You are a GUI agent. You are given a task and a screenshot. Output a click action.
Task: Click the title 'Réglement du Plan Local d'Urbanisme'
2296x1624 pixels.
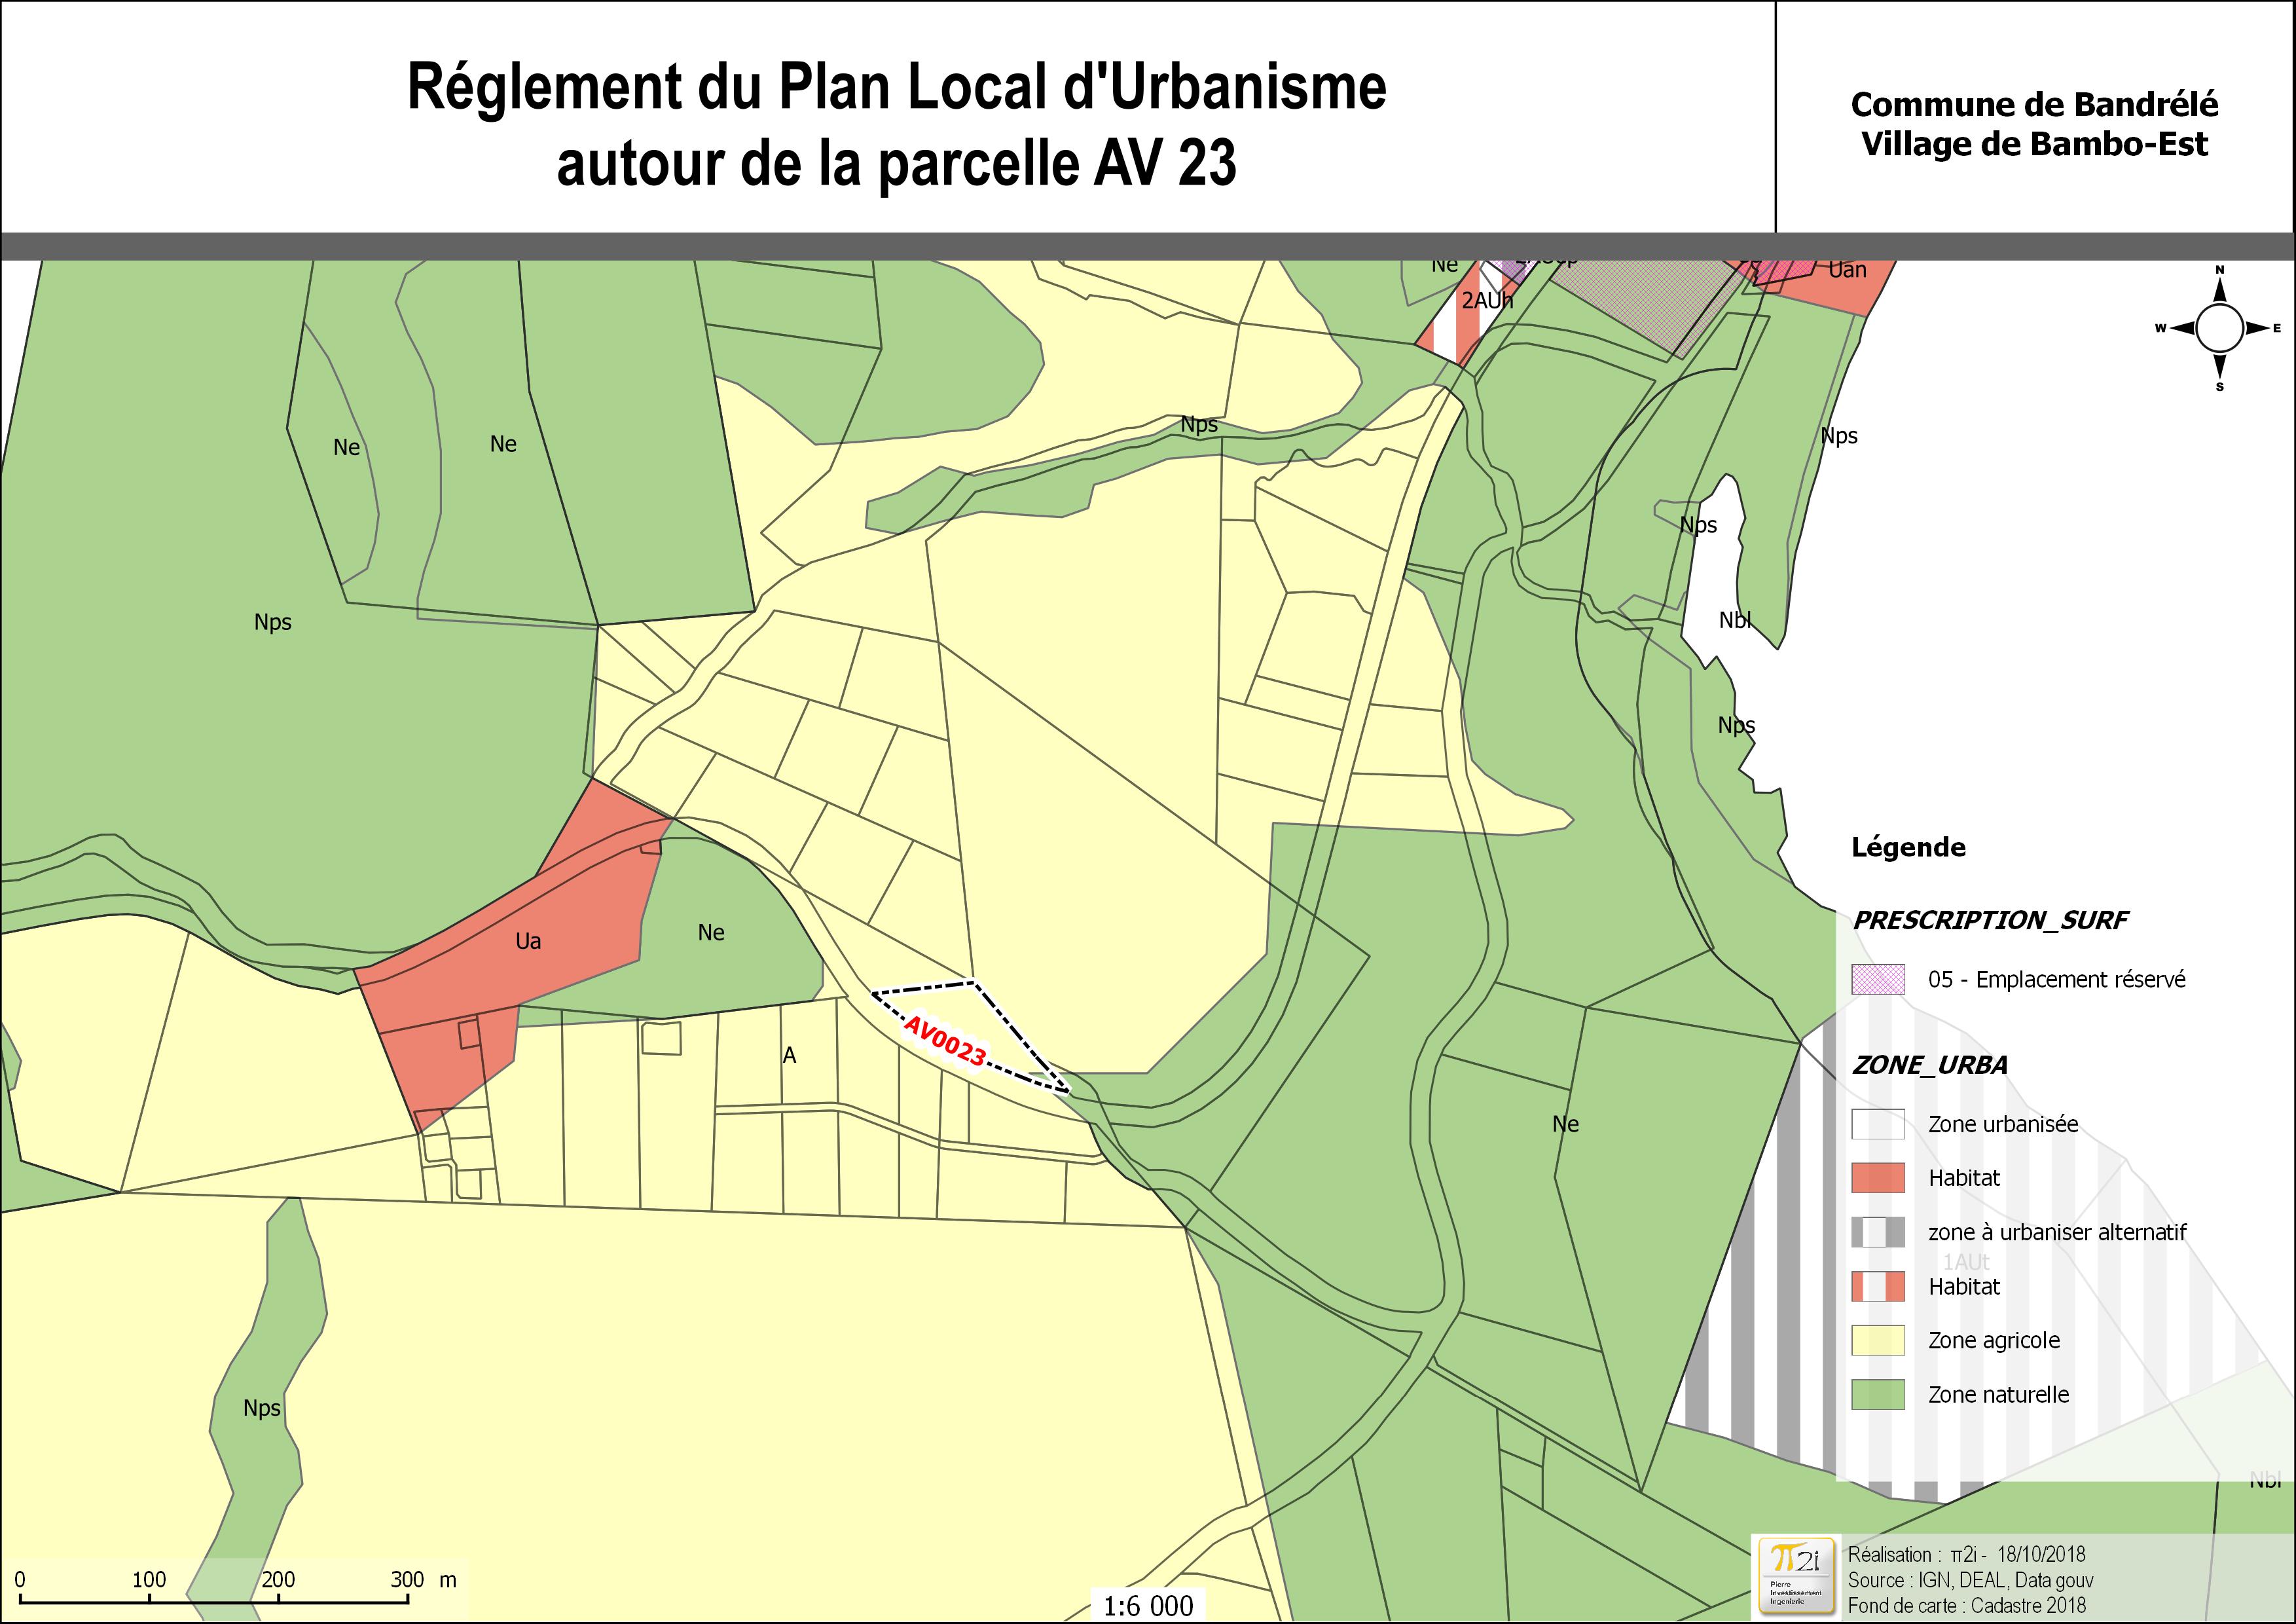pos(897,88)
